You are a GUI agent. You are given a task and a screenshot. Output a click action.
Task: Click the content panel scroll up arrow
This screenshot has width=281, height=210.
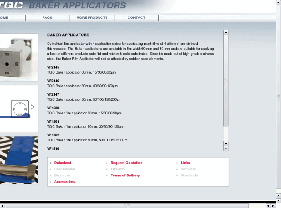click(226, 32)
